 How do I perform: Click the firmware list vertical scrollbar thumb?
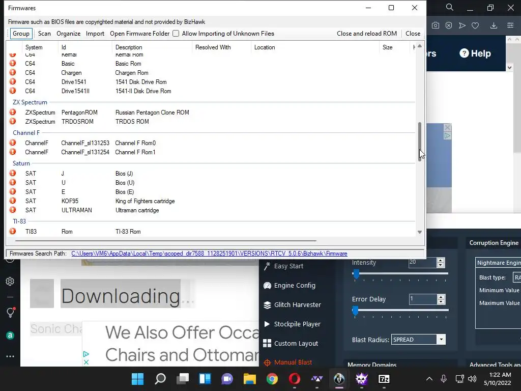[x=420, y=142]
